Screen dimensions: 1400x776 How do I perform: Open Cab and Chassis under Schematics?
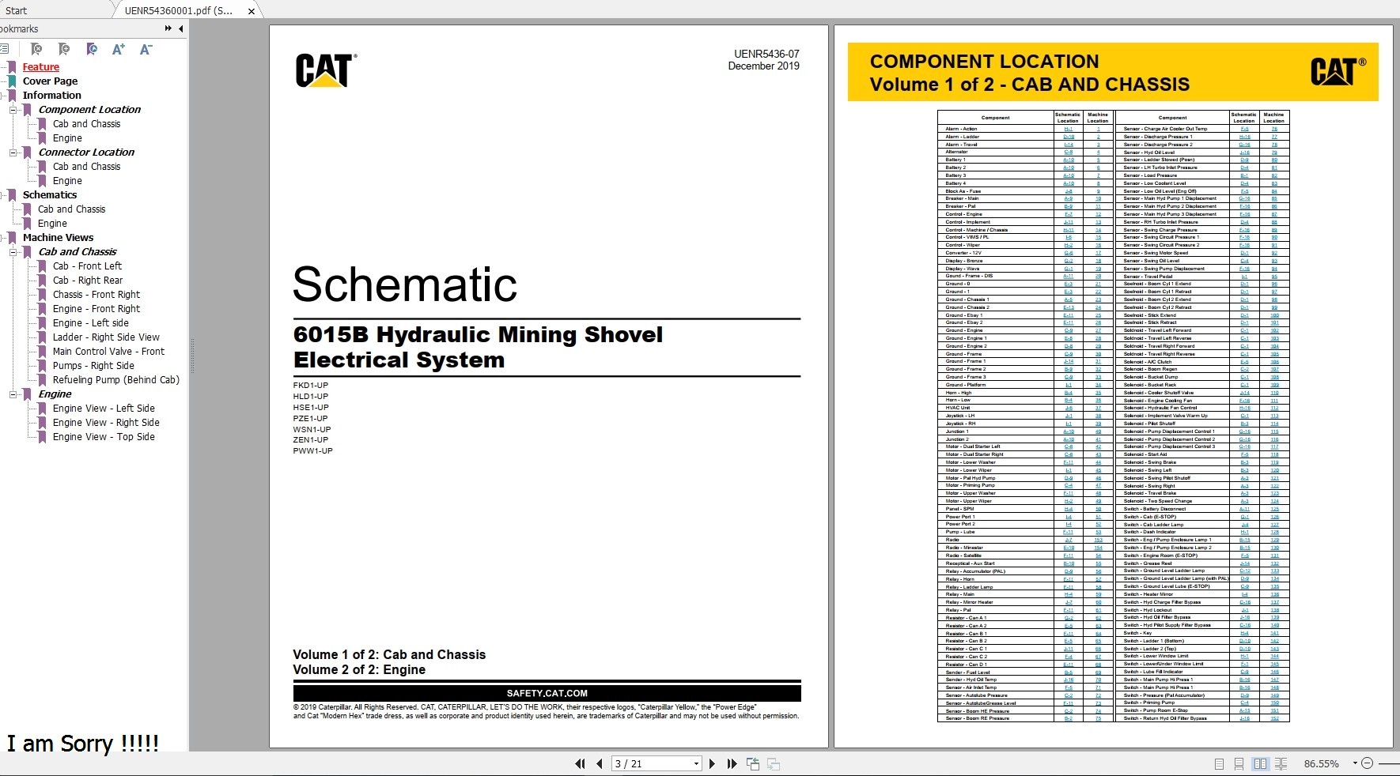(71, 209)
